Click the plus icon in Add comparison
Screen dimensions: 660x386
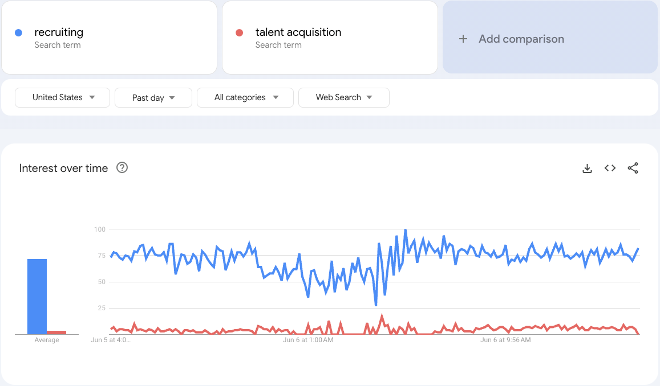coord(463,39)
